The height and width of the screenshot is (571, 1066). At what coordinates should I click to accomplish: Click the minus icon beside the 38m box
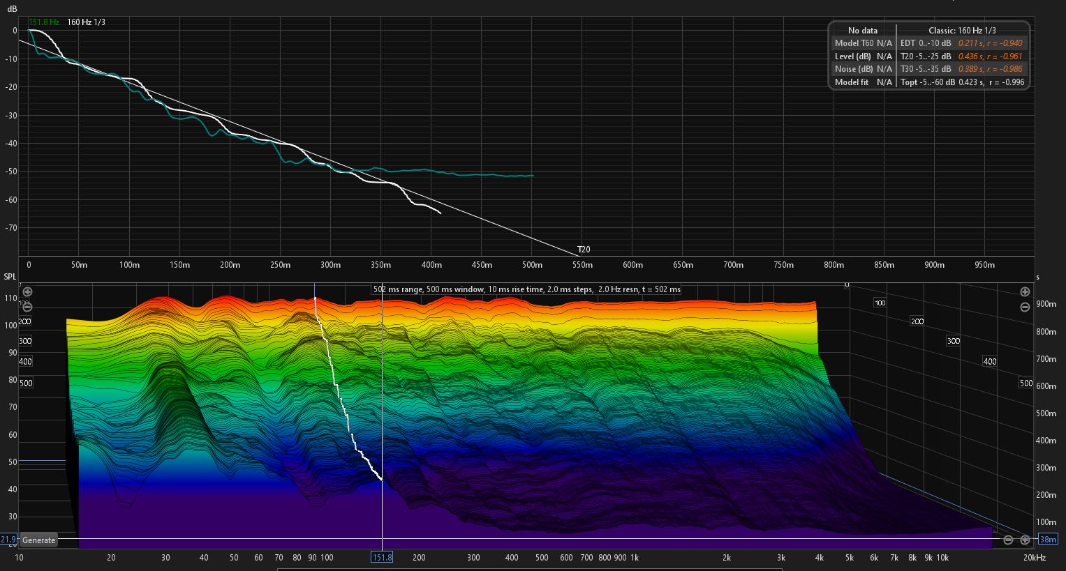pyautogui.click(x=1008, y=540)
